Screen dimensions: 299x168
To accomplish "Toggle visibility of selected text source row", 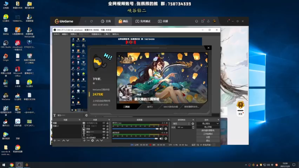I will [104, 132].
